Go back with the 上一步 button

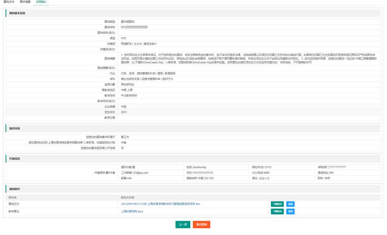[x=182, y=224]
